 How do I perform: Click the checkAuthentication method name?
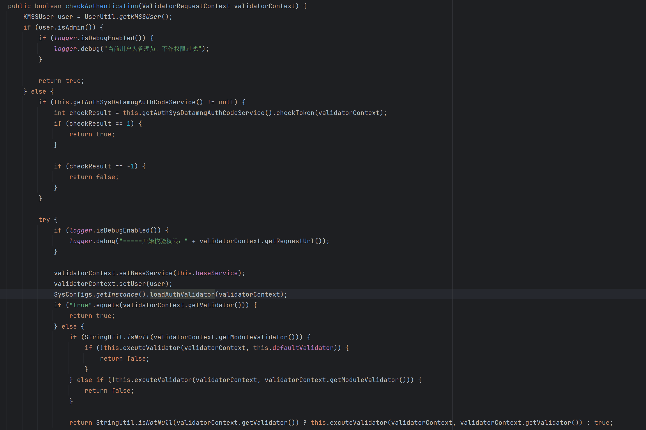pos(102,6)
